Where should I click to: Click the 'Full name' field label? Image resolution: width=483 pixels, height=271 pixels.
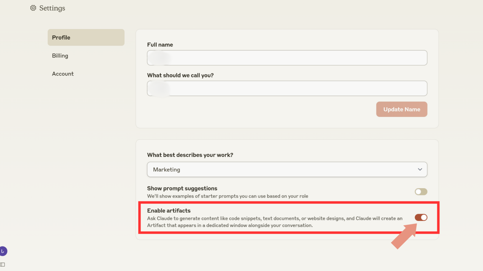(x=160, y=45)
